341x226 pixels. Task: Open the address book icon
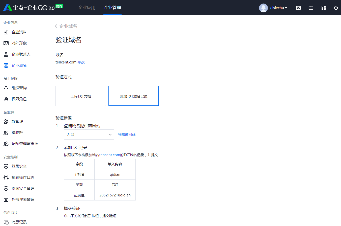tap(311, 8)
